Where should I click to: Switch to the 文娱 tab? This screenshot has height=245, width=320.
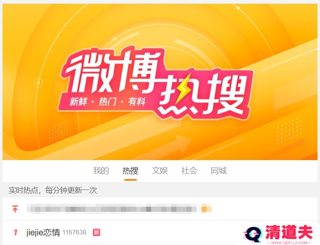click(x=160, y=171)
